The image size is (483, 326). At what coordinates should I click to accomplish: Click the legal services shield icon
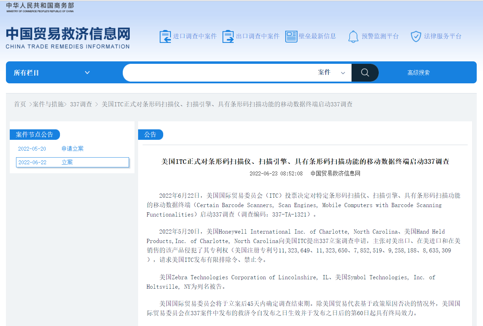click(416, 36)
